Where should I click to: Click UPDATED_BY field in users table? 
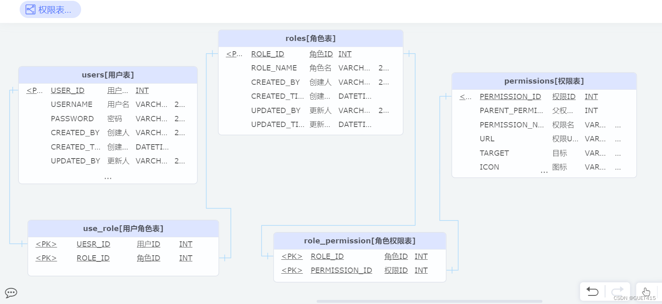click(x=75, y=161)
